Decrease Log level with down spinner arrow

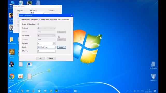click(54, 44)
